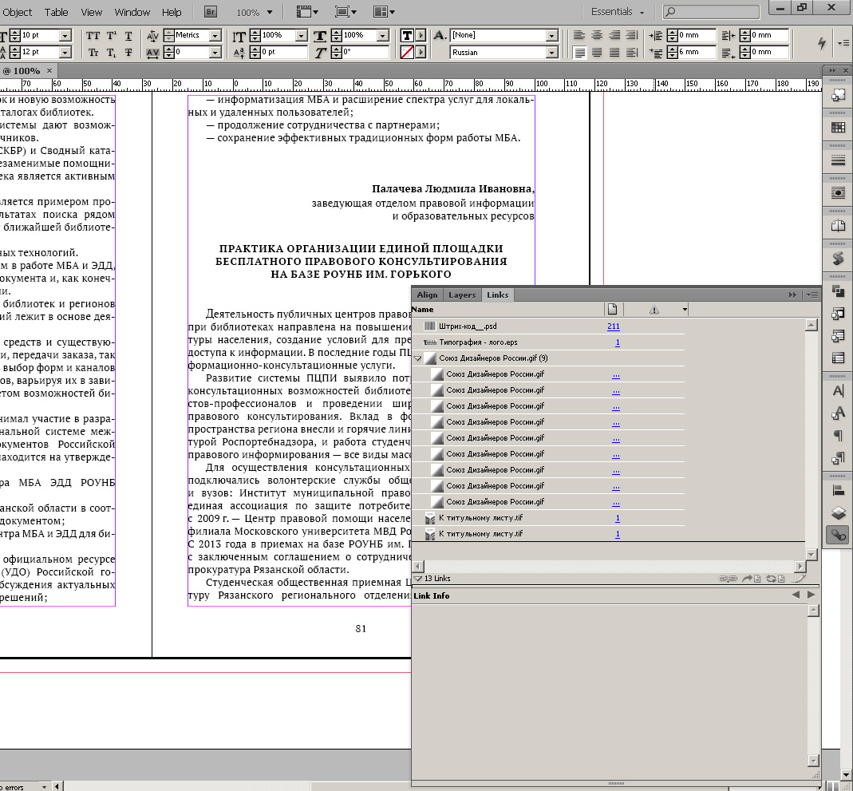Switch to Layers panel tab

[x=462, y=295]
